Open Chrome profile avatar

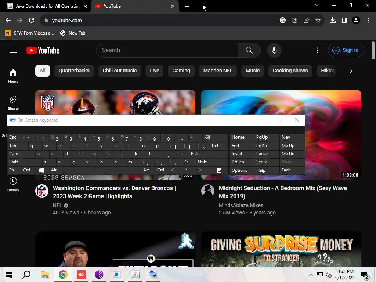[x=356, y=21]
